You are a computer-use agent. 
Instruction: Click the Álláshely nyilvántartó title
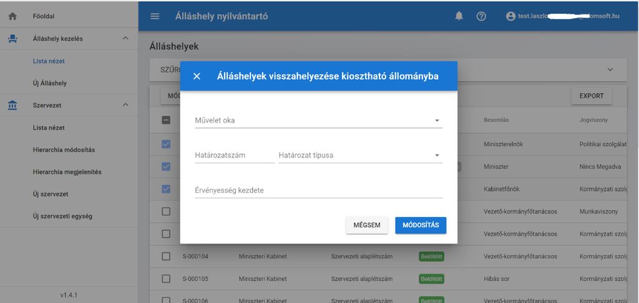coord(222,16)
